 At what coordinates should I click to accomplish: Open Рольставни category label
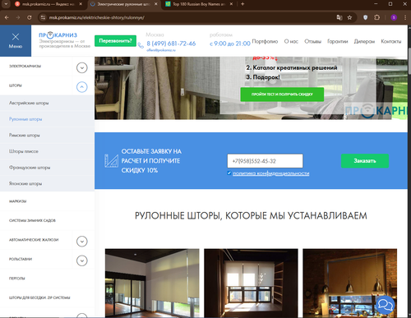pyautogui.click(x=21, y=259)
